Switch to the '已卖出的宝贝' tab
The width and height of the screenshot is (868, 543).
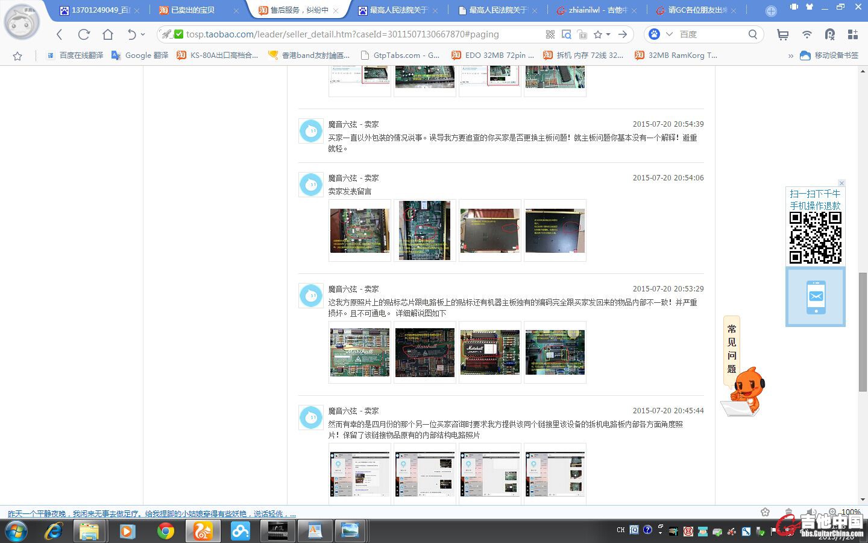[193, 10]
